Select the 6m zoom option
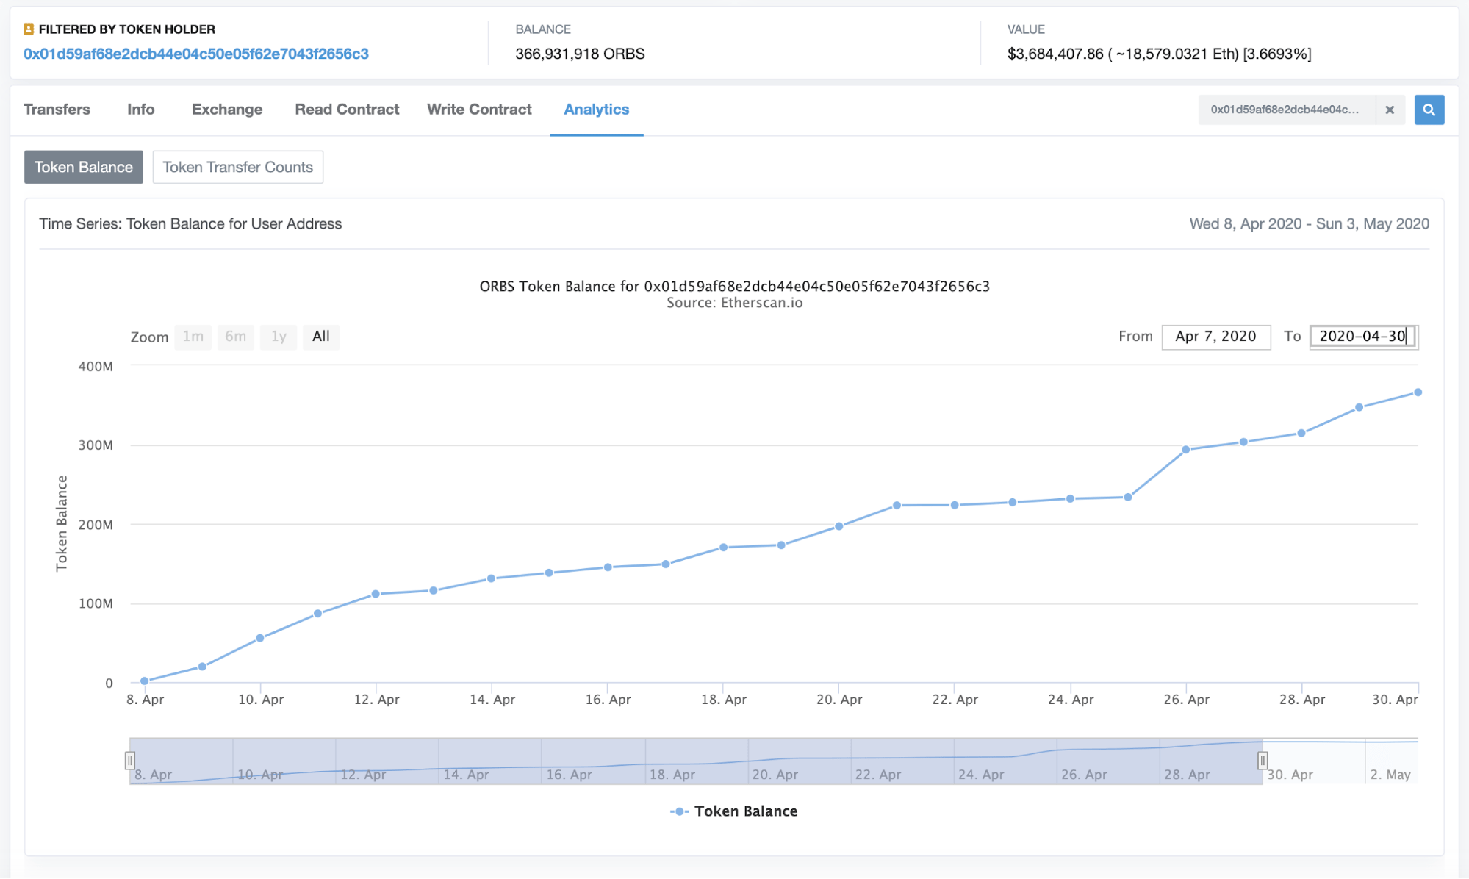 [235, 337]
